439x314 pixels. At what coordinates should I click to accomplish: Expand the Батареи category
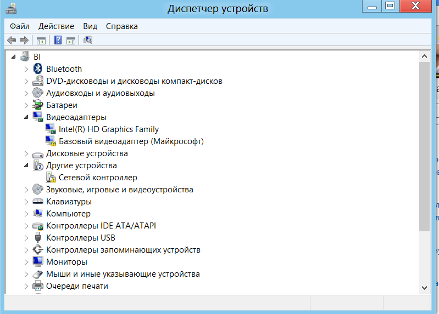26,105
